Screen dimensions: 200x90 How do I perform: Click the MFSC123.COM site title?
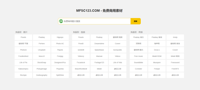[99, 11]
